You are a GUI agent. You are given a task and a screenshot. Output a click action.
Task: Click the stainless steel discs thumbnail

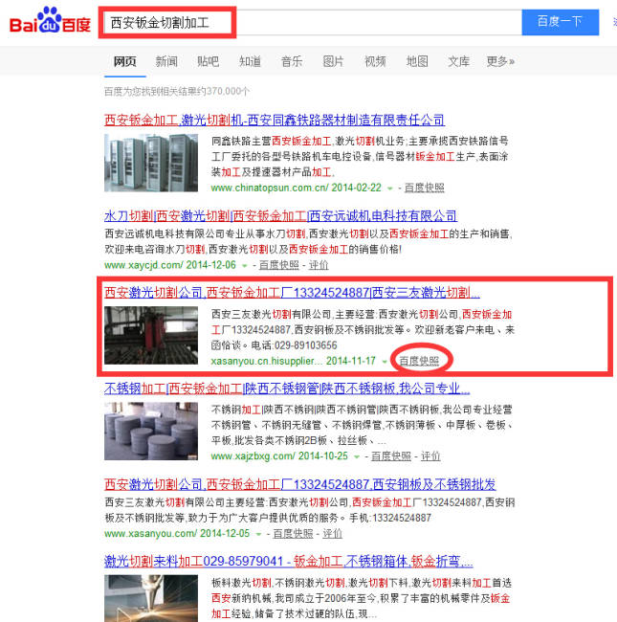click(151, 432)
